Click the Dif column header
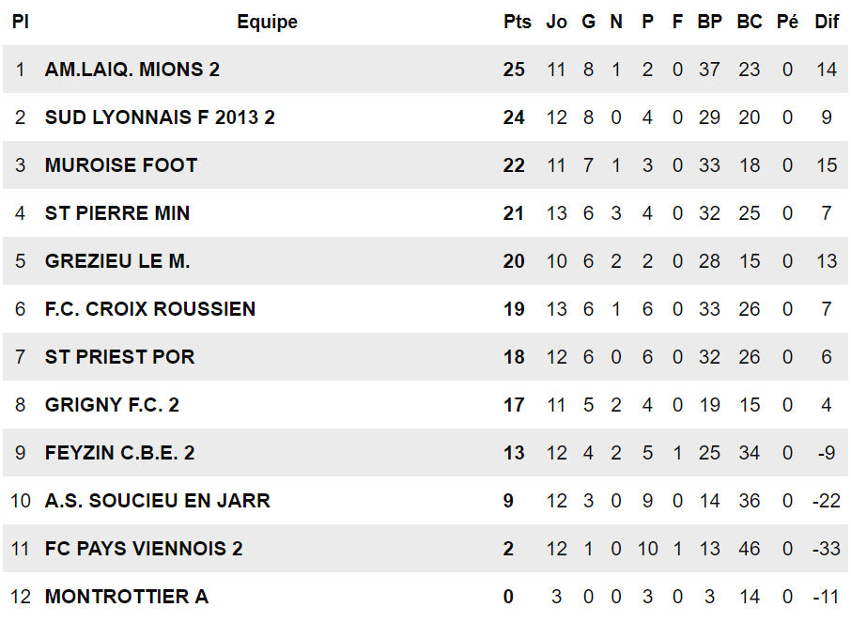Screen dimensions: 851x623 [x=827, y=22]
